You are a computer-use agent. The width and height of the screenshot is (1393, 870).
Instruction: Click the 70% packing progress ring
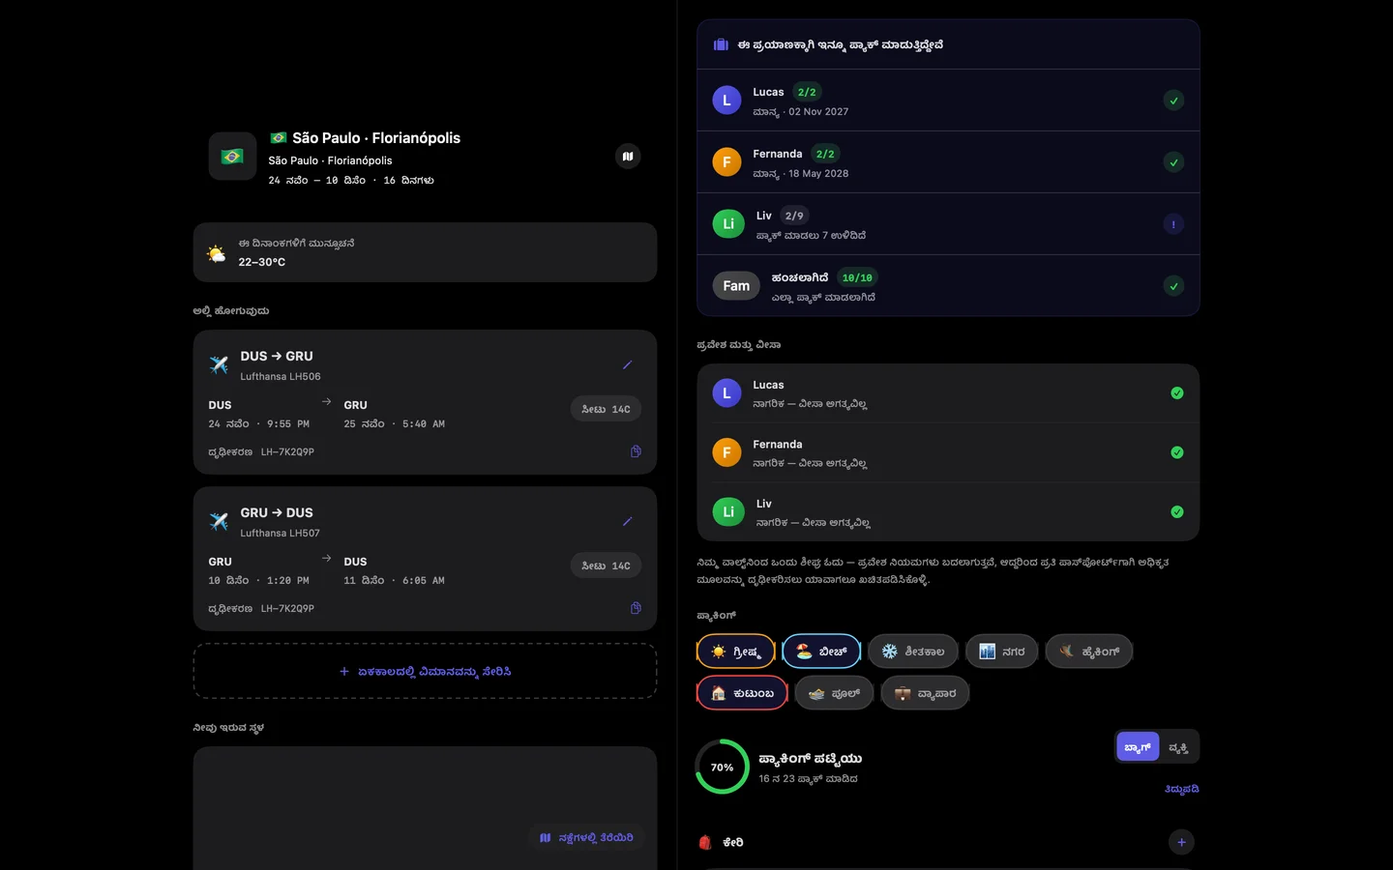[723, 767]
